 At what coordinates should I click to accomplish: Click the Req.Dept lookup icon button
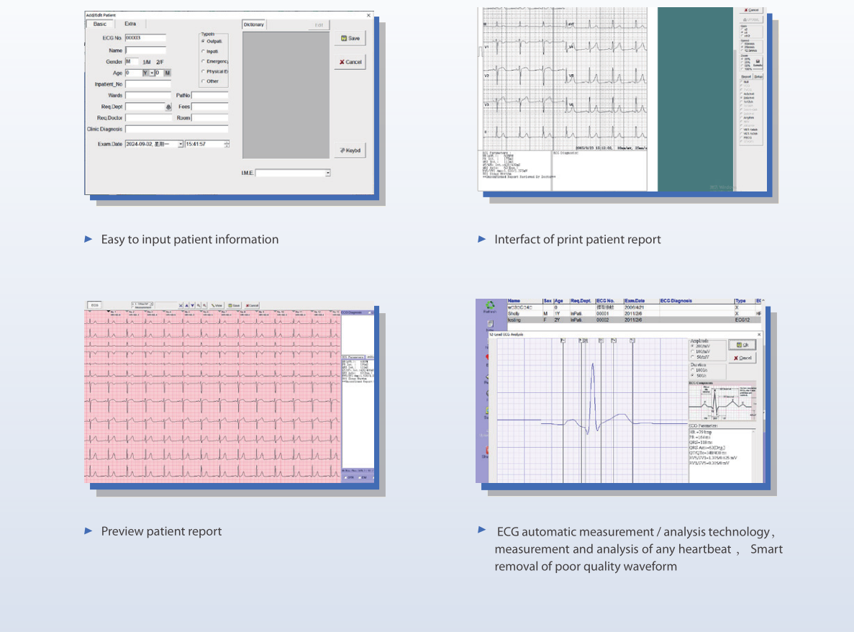tap(168, 107)
